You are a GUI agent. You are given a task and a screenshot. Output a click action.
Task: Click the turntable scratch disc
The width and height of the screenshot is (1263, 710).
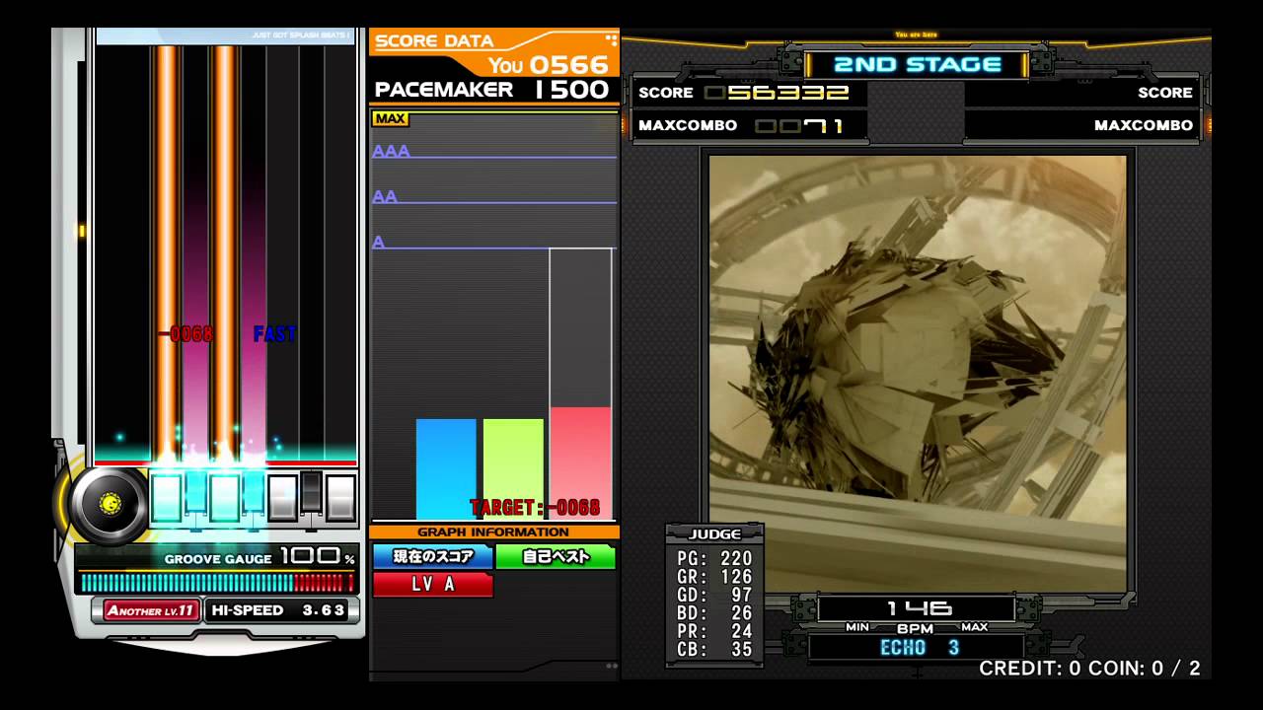click(109, 504)
